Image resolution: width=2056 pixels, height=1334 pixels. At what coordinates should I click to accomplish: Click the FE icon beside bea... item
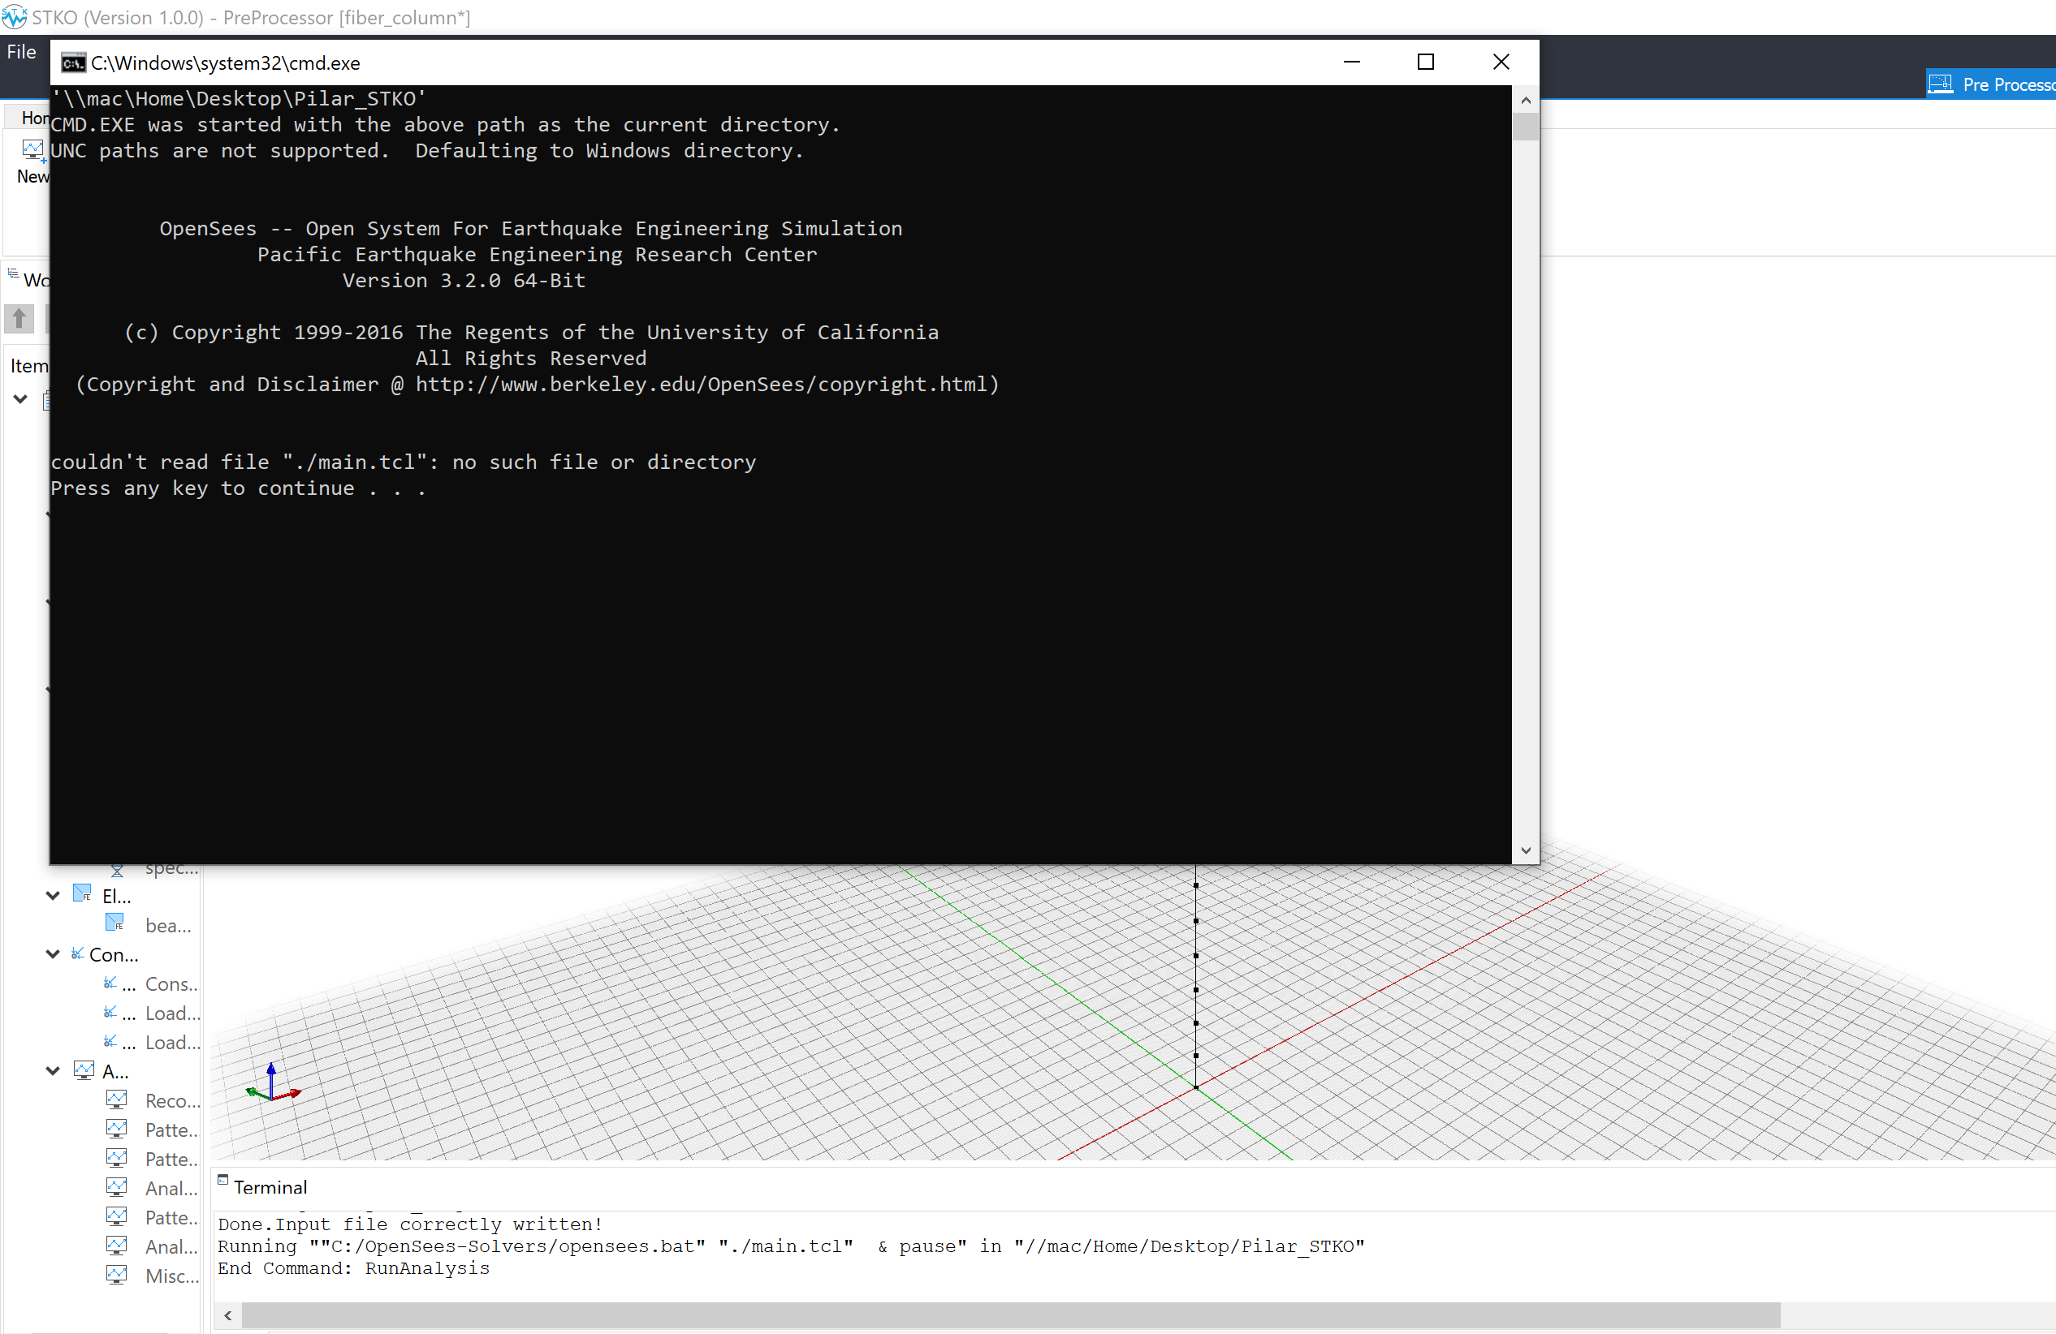coord(114,923)
